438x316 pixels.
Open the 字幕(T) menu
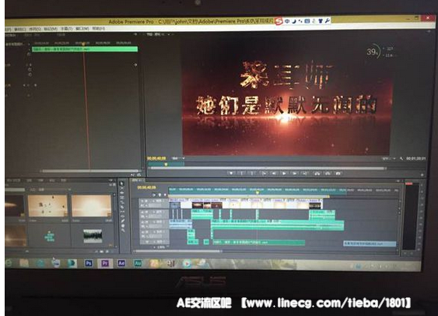click(x=66, y=29)
